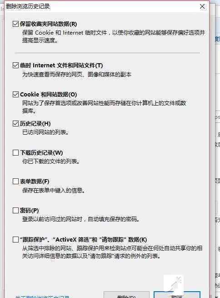Uncheck the 保留收藏夹网站数据(R) checkbox square
220x298 pixels.
(x=15, y=24)
